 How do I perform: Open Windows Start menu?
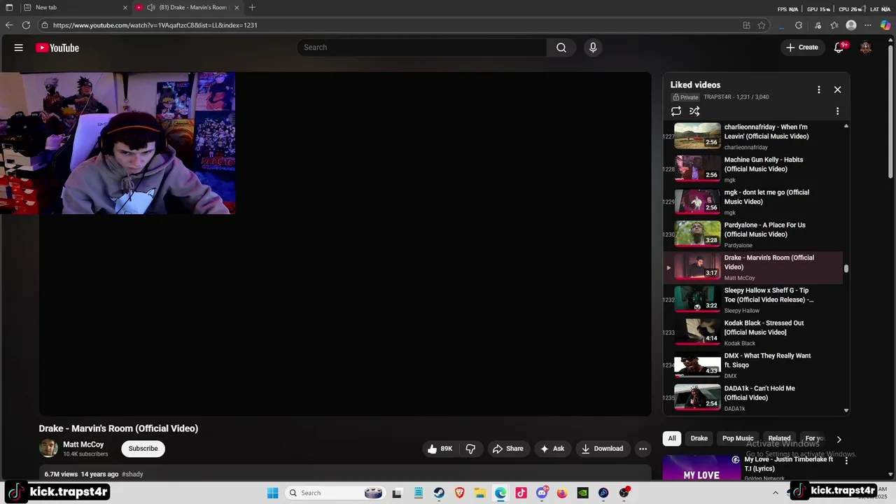pyautogui.click(x=272, y=493)
